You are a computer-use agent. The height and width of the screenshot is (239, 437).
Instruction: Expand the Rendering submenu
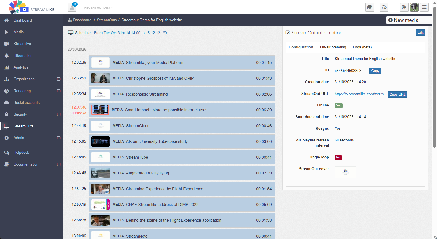pyautogui.click(x=59, y=91)
